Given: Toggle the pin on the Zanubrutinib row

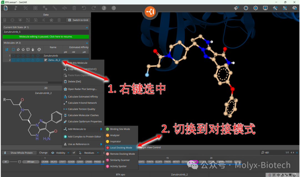Looking at the screenshot, I should click(x=18, y=55).
